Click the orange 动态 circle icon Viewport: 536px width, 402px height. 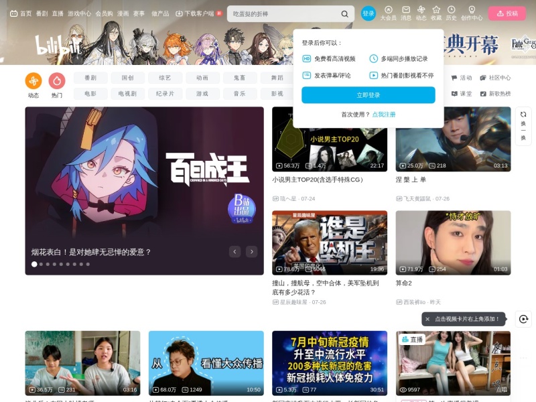pos(33,81)
